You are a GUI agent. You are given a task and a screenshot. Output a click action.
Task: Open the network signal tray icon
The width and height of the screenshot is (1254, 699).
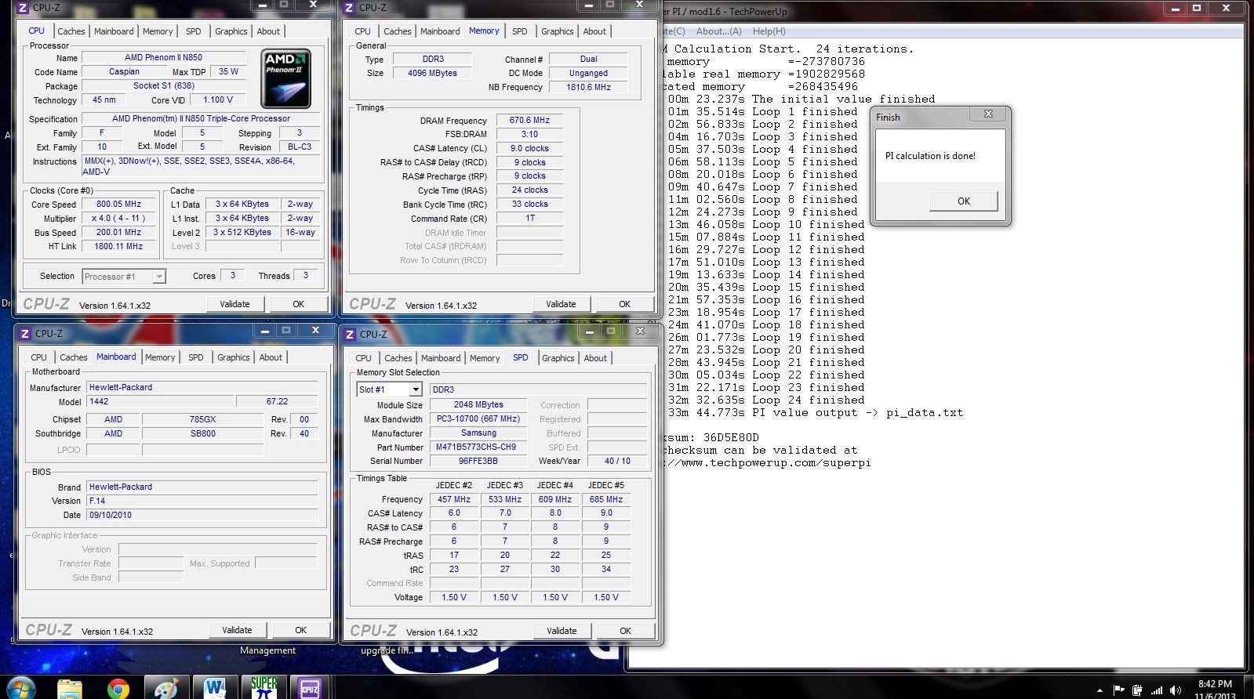[1157, 690]
